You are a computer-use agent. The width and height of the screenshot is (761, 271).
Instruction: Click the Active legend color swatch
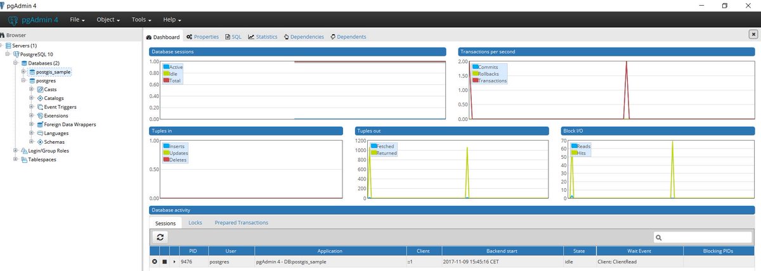click(x=166, y=67)
